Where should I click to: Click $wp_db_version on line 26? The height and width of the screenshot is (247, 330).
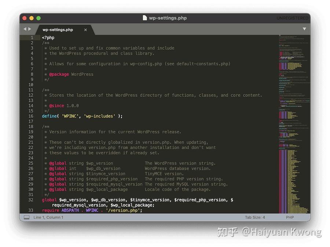[x=103, y=168]
